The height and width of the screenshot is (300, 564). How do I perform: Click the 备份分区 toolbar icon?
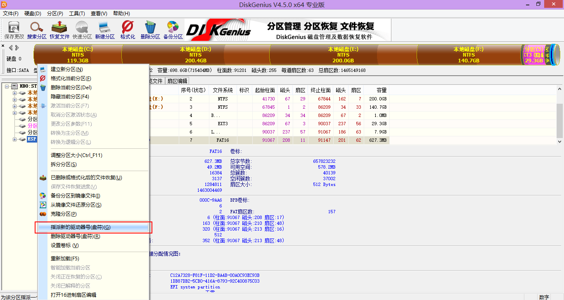[173, 30]
